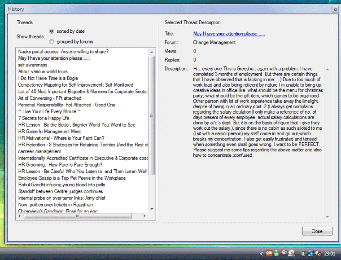Viewport: 341px width, 260px height.
Task: Click the Close button
Action: [317, 231]
